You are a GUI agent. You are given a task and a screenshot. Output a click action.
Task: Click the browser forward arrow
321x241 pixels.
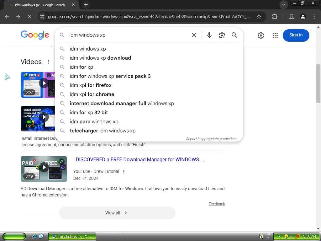click(18, 17)
